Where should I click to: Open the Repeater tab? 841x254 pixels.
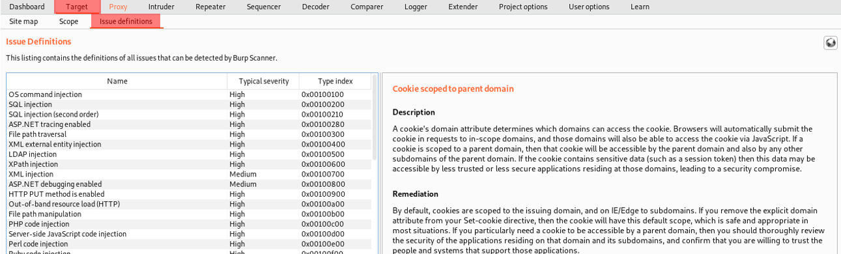(x=210, y=7)
